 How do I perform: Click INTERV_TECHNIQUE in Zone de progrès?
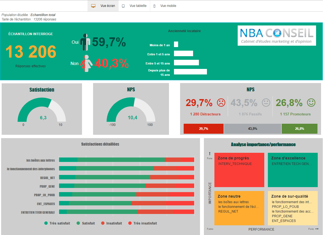[235, 164]
